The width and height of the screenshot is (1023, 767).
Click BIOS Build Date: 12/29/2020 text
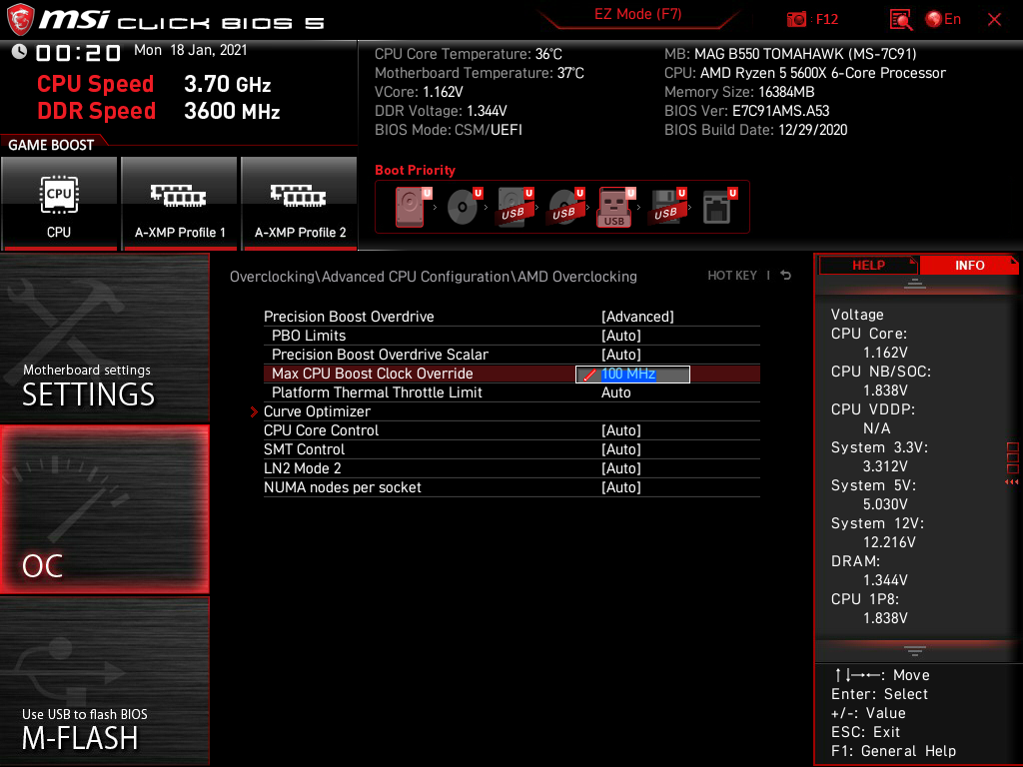tap(755, 130)
